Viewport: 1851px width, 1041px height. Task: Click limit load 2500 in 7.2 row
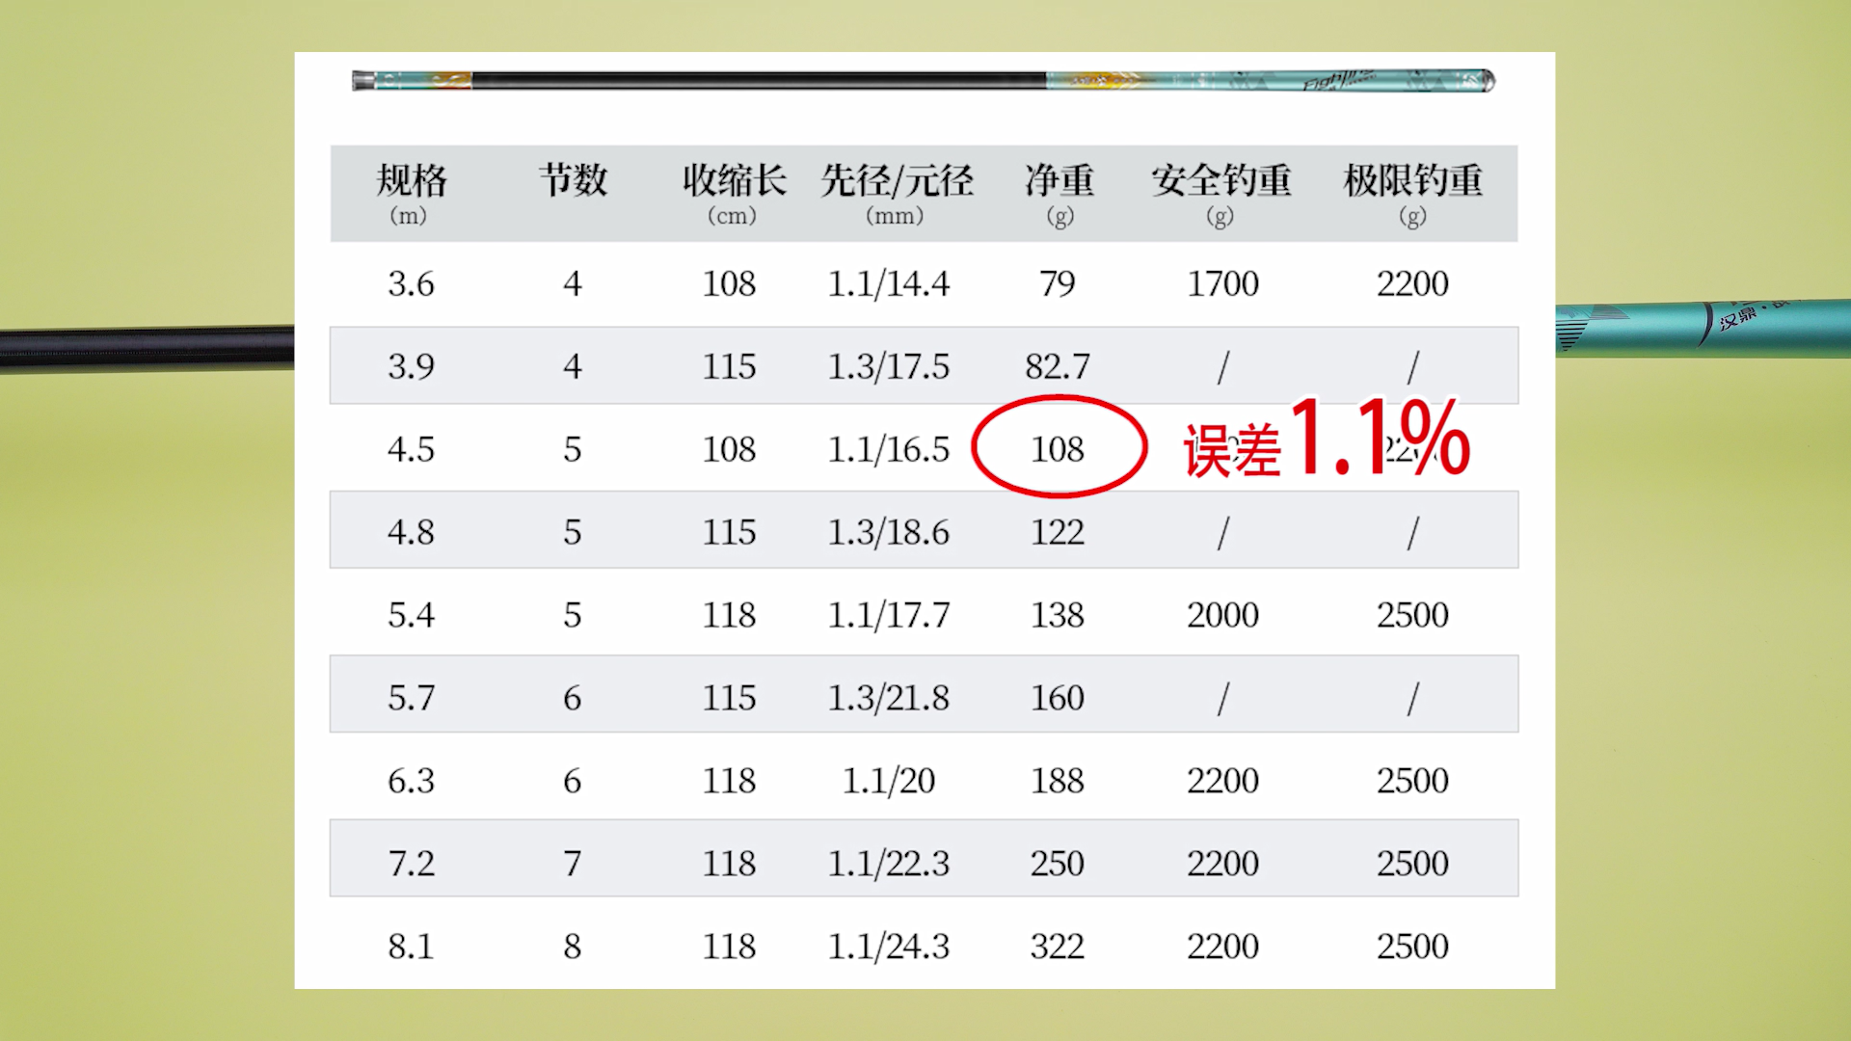pos(1412,864)
